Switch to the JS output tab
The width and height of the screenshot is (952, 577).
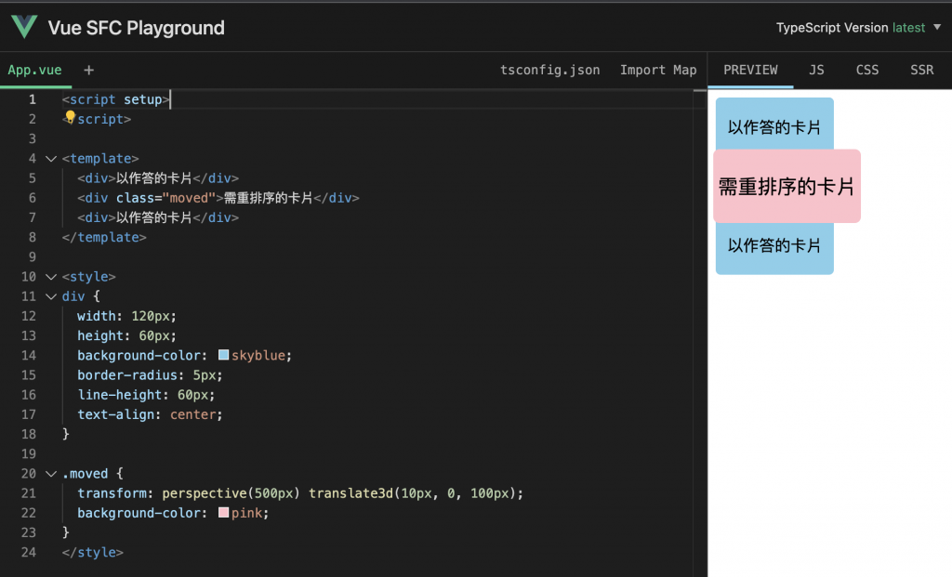816,70
